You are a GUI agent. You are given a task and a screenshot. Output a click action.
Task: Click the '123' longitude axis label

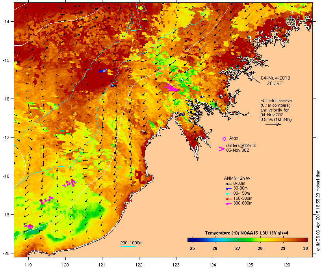[x=176, y=265]
